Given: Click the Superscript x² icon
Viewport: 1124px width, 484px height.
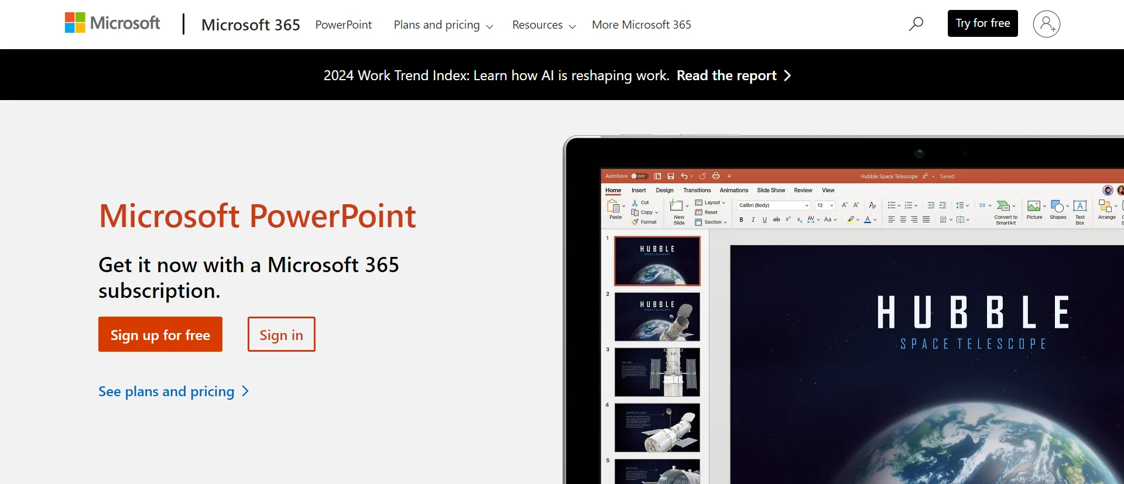Looking at the screenshot, I should click(x=788, y=219).
